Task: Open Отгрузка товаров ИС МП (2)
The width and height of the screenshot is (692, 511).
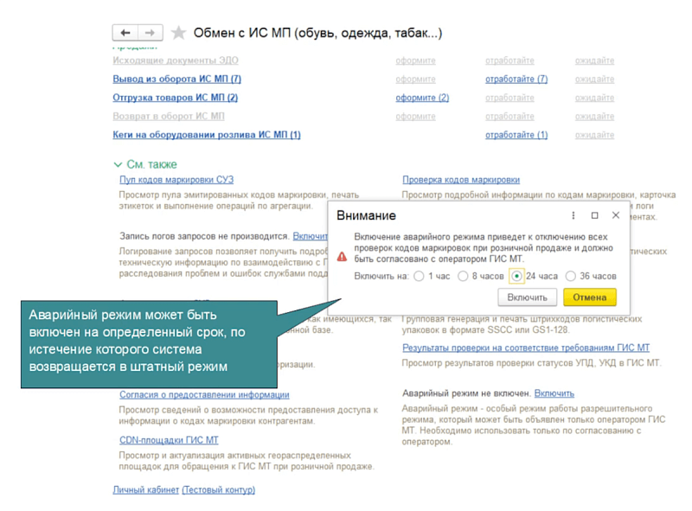Action: pos(176,98)
